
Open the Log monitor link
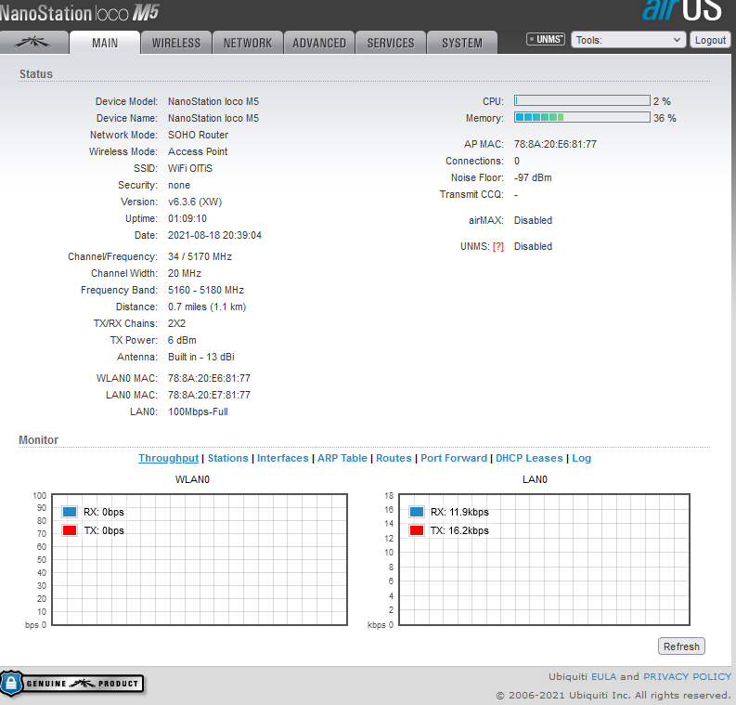[x=581, y=459]
